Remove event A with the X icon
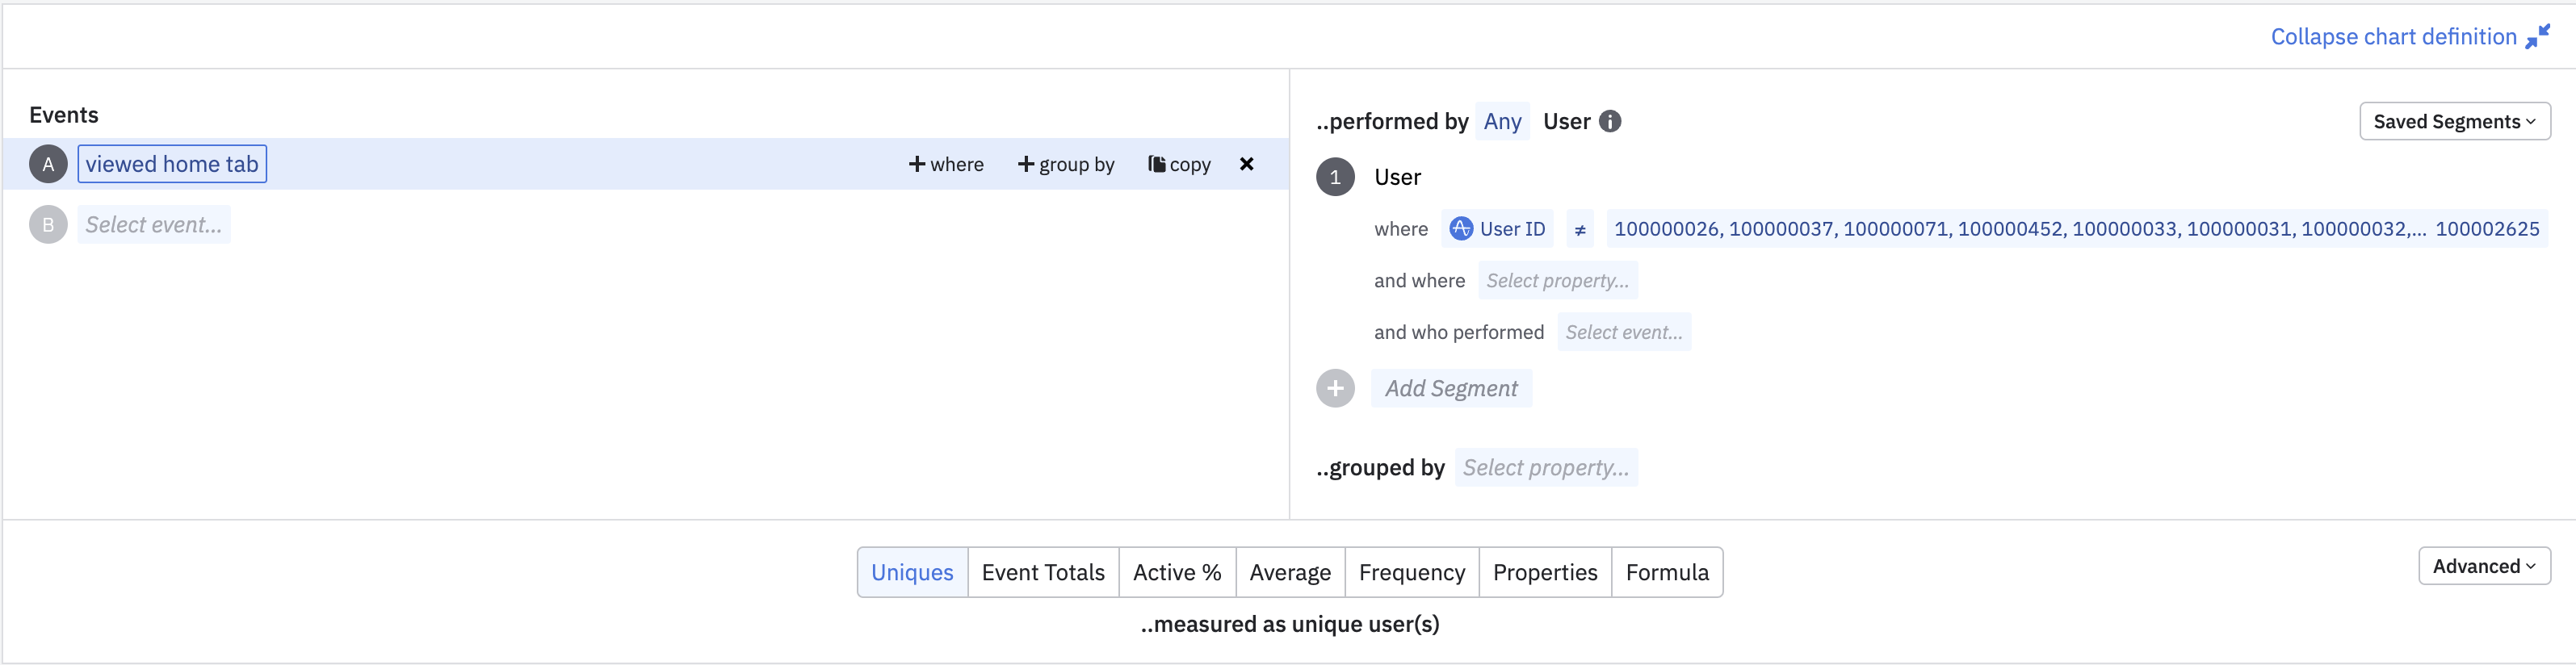The width and height of the screenshot is (2576, 665). point(1246,164)
